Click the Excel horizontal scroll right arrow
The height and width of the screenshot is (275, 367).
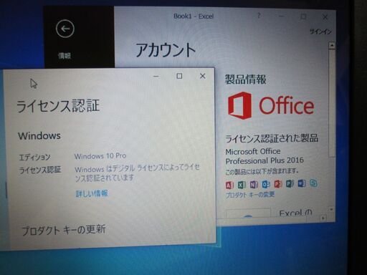[323, 218]
